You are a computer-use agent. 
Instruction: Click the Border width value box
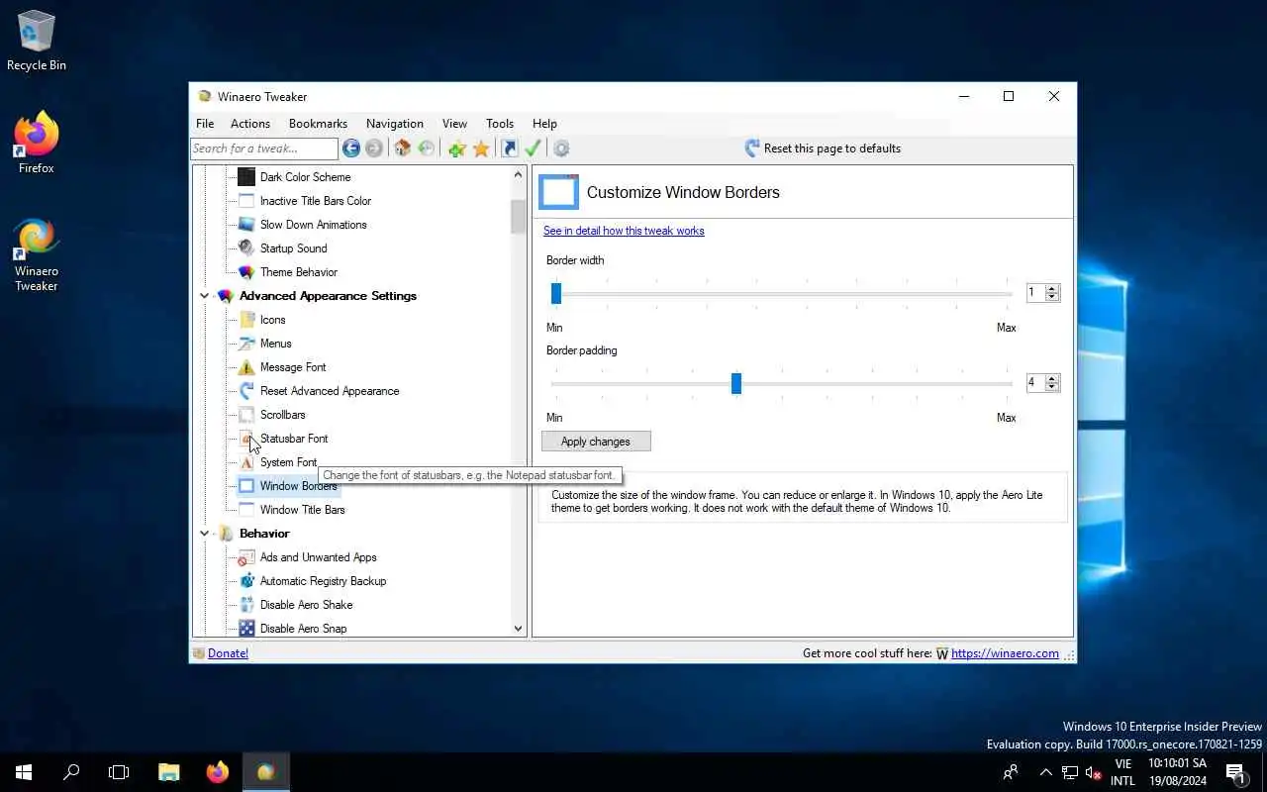(x=1035, y=293)
